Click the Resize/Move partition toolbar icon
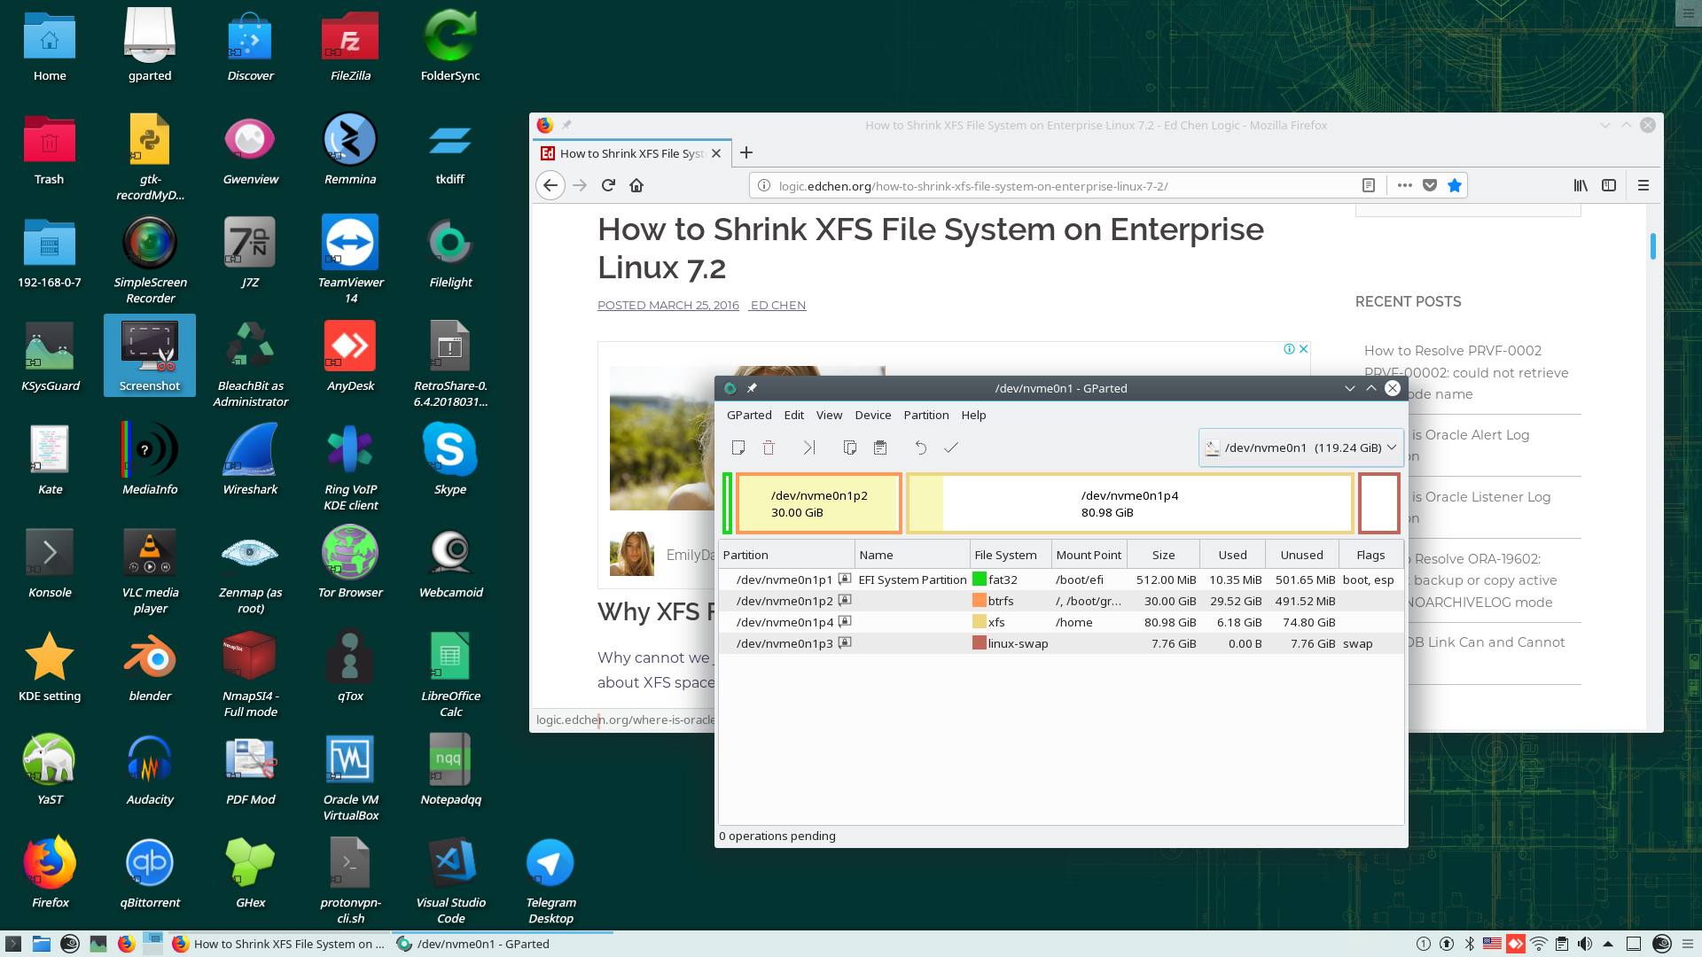Image resolution: width=1702 pixels, height=957 pixels. point(808,447)
